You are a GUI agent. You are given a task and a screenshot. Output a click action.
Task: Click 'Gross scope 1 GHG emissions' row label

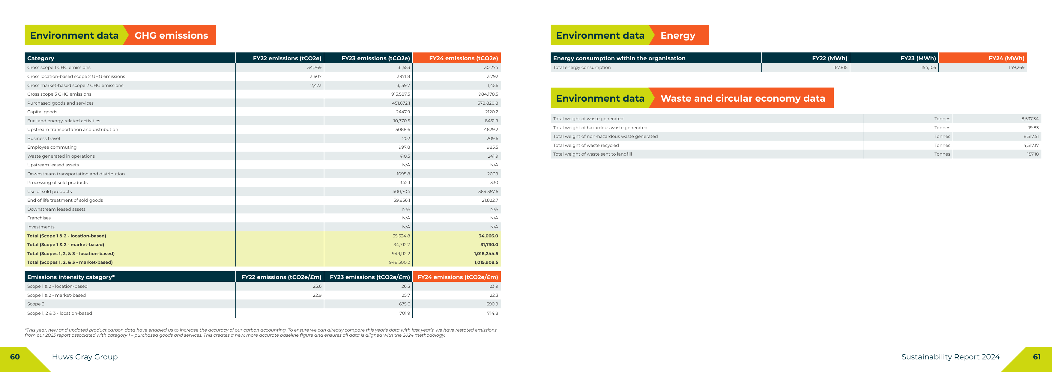tap(59, 67)
